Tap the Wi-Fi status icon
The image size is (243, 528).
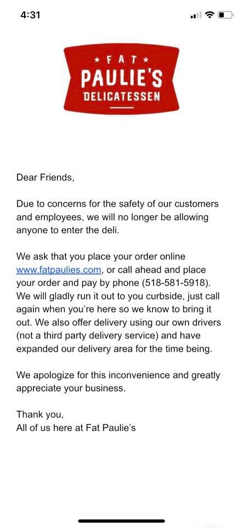[210, 15]
